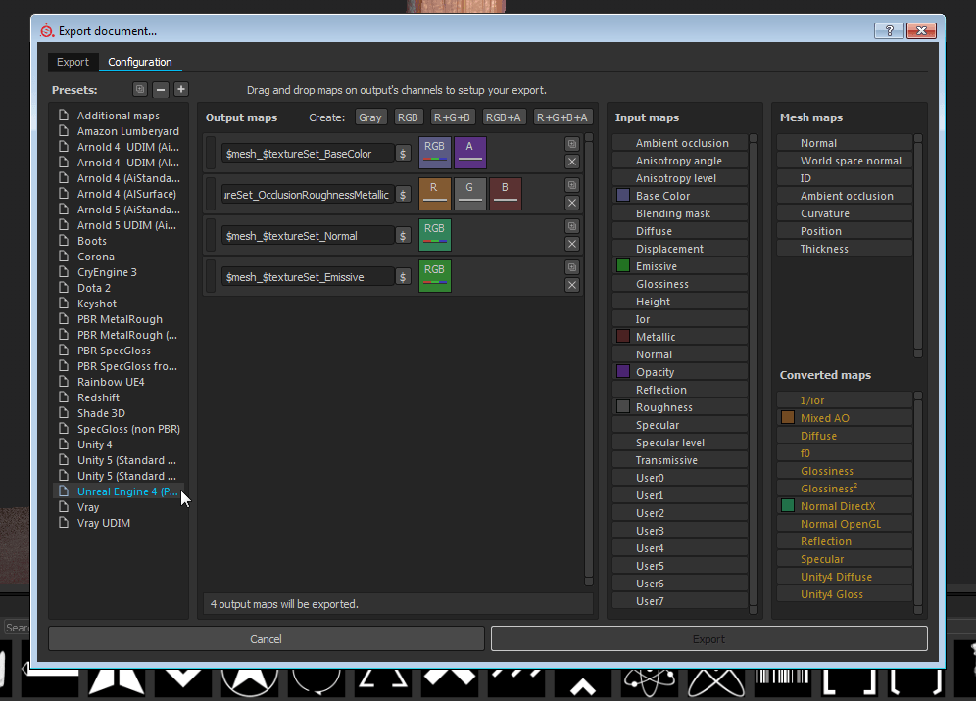Open the $ token menu for the Normal name
This screenshot has width=976, height=701.
[x=403, y=236]
